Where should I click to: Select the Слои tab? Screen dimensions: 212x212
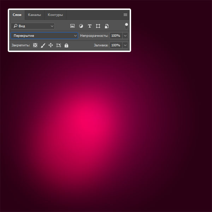pos(17,15)
